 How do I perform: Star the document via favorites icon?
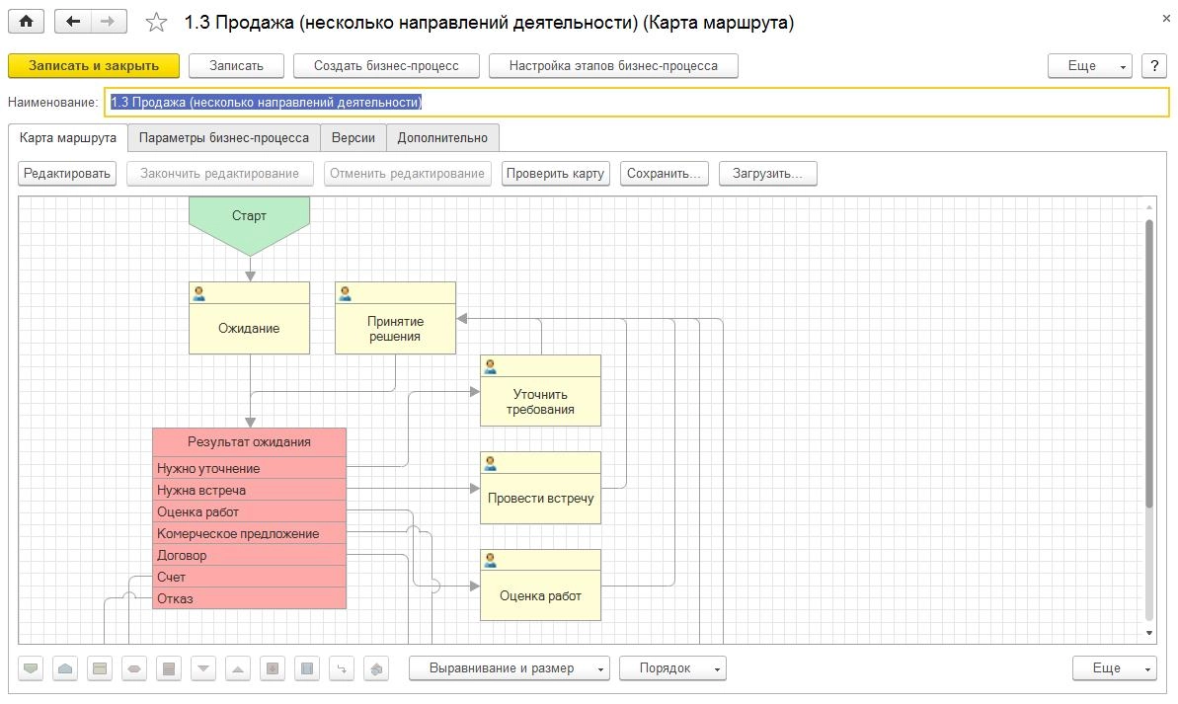[156, 20]
